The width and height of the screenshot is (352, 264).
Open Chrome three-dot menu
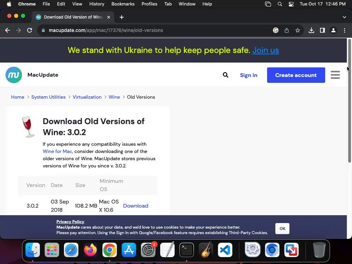click(344, 30)
